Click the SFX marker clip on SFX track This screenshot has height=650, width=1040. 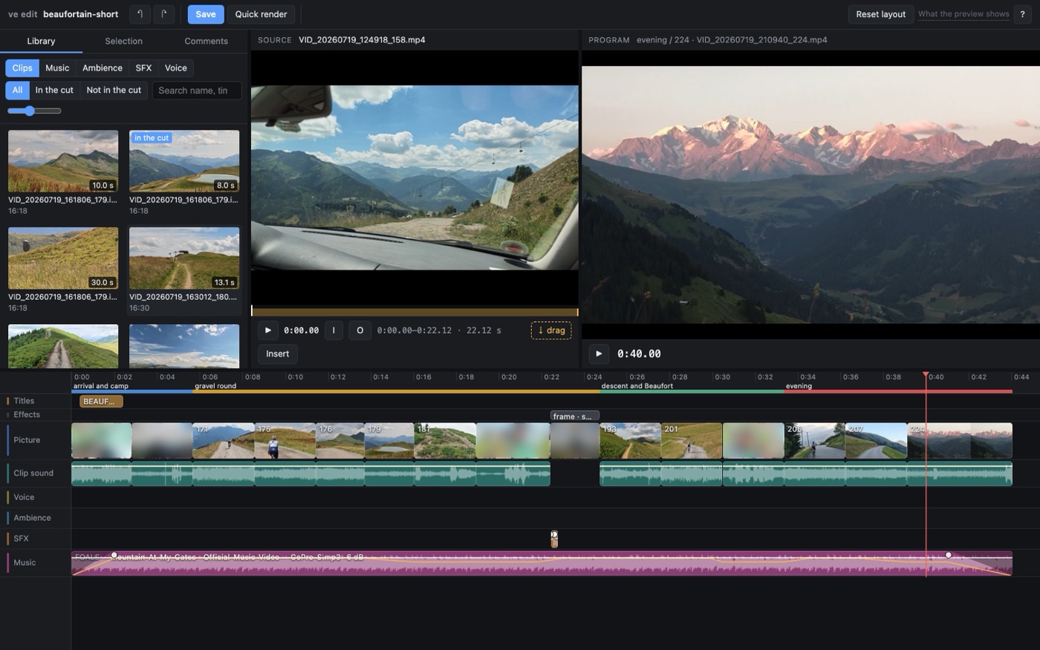pos(554,539)
